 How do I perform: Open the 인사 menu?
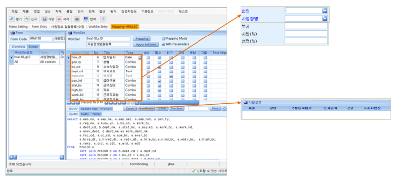[x=80, y=11]
